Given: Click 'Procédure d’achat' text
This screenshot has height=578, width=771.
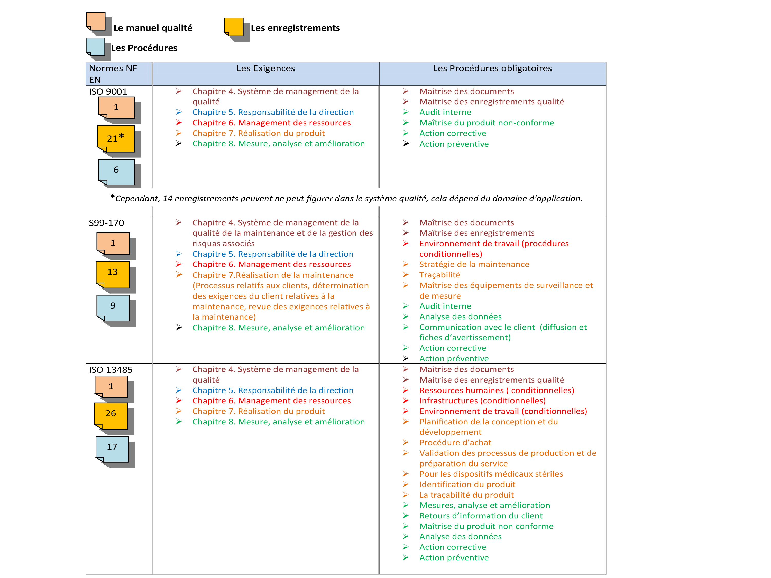Looking at the screenshot, I should (x=455, y=443).
